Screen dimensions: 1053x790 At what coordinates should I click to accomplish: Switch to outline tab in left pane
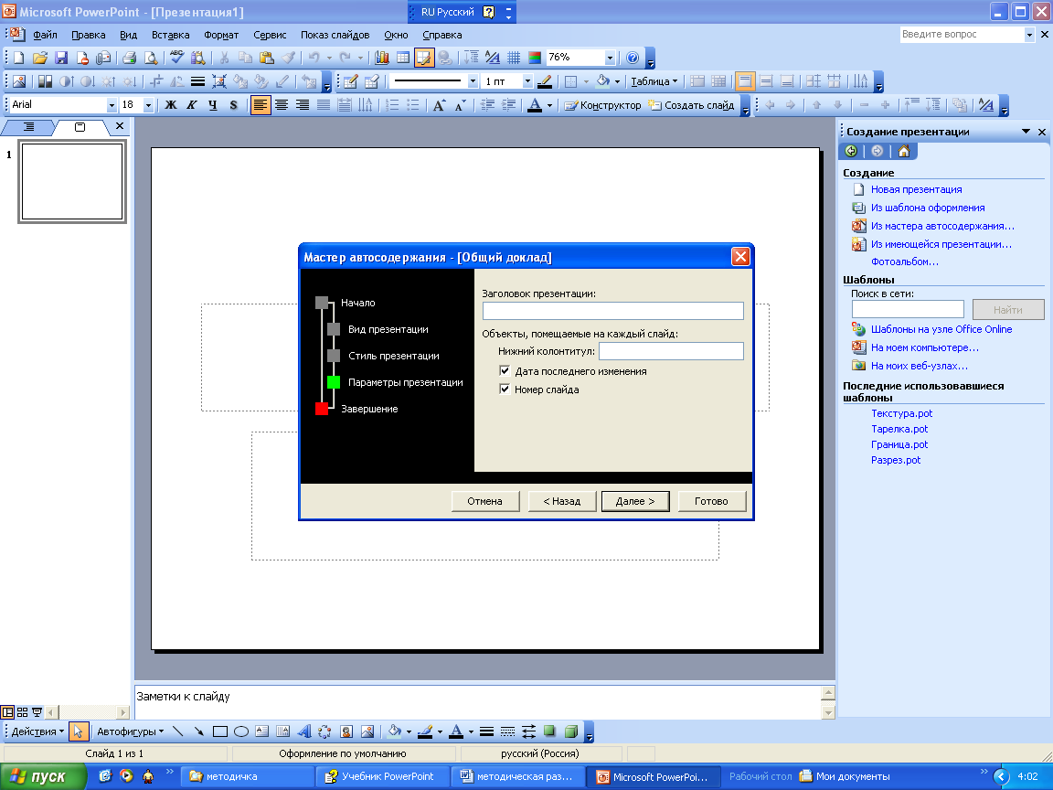(x=28, y=126)
